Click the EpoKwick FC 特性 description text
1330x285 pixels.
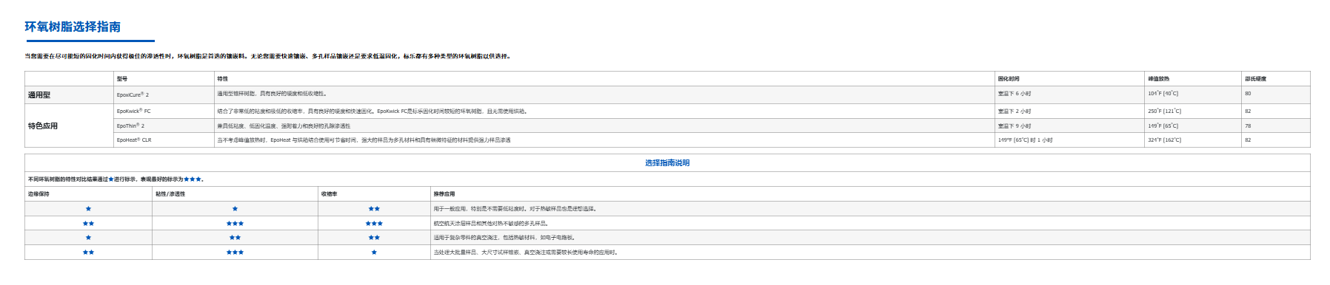(372, 111)
